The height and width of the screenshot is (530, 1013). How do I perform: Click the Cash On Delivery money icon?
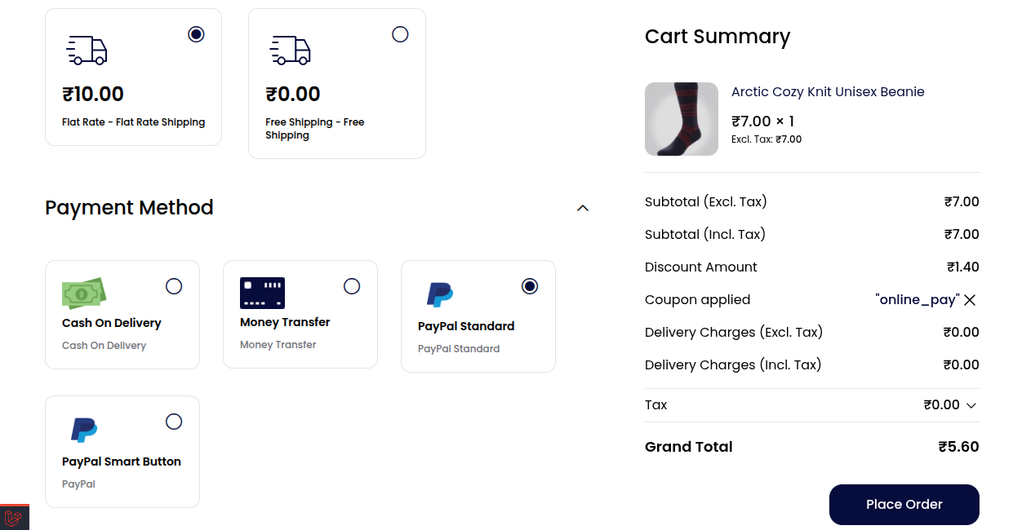pos(85,293)
